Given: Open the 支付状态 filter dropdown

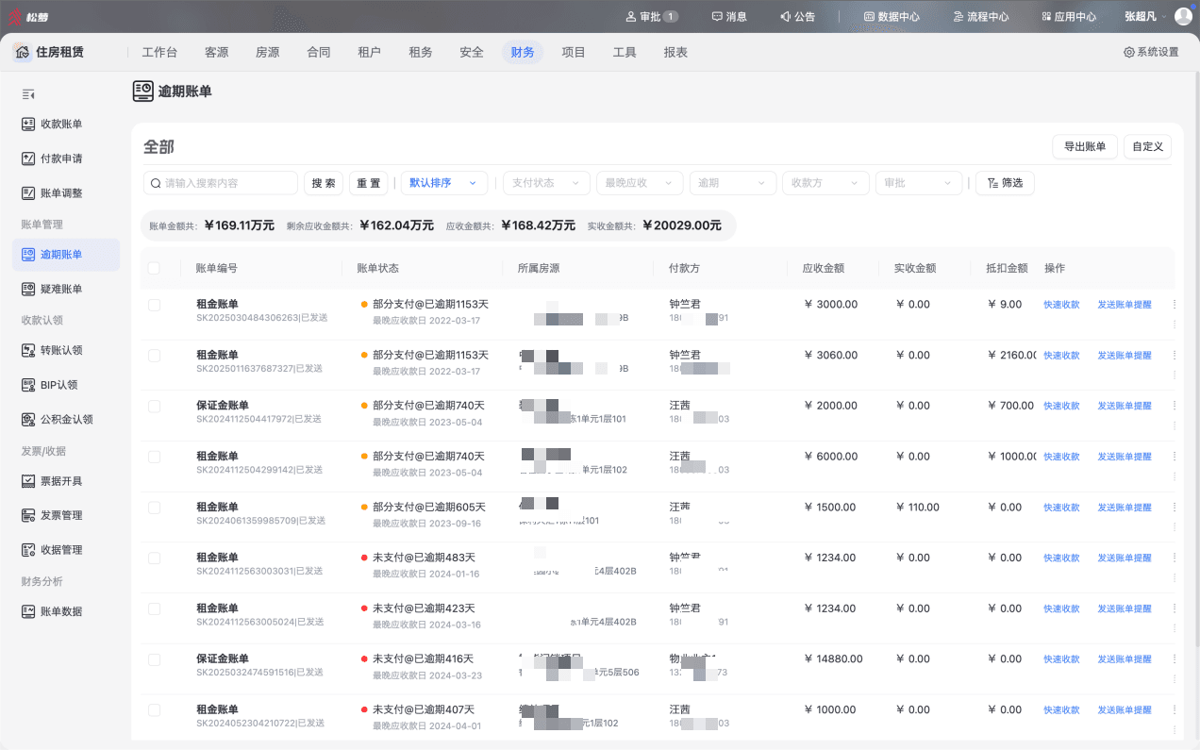Looking at the screenshot, I should [546, 183].
